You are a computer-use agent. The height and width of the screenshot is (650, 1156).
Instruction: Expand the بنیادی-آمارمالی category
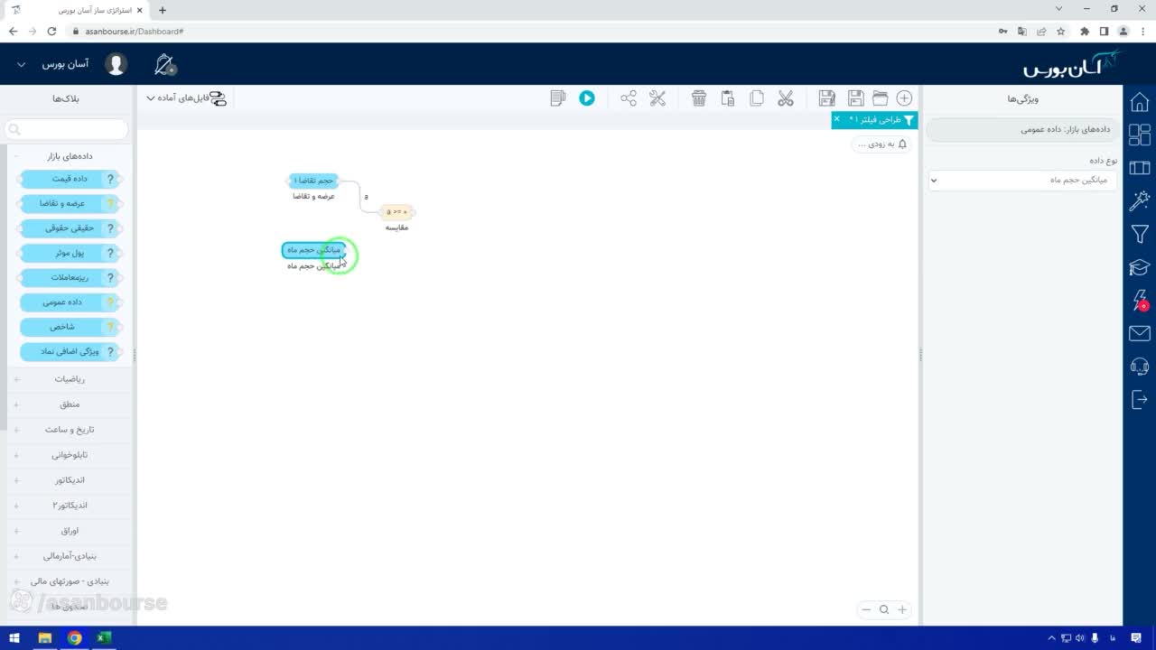pos(69,556)
